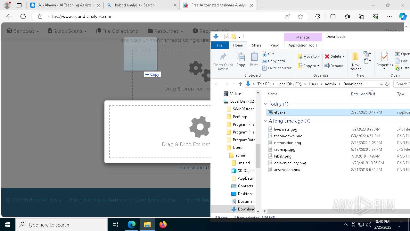Open Edge tab actions menu icon
The height and width of the screenshot is (231, 410).
click(x=19, y=5)
